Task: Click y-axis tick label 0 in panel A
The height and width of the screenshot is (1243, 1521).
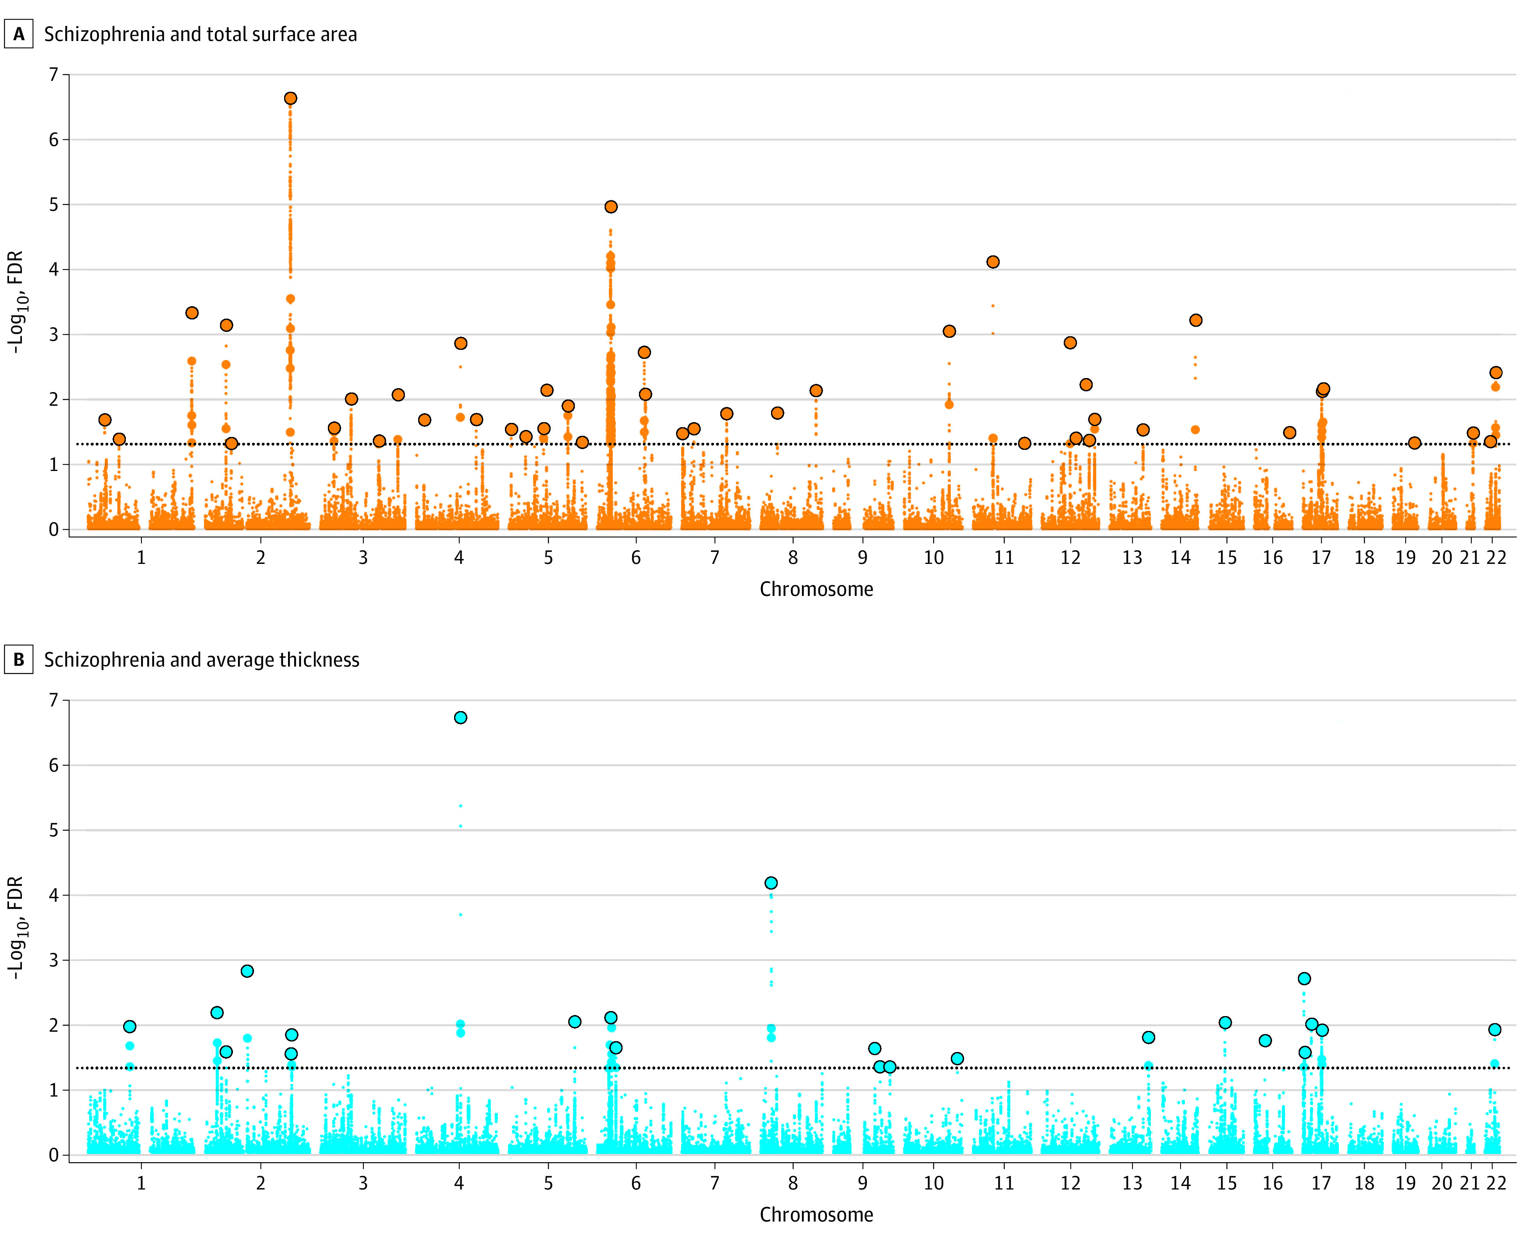Action: pyautogui.click(x=54, y=529)
